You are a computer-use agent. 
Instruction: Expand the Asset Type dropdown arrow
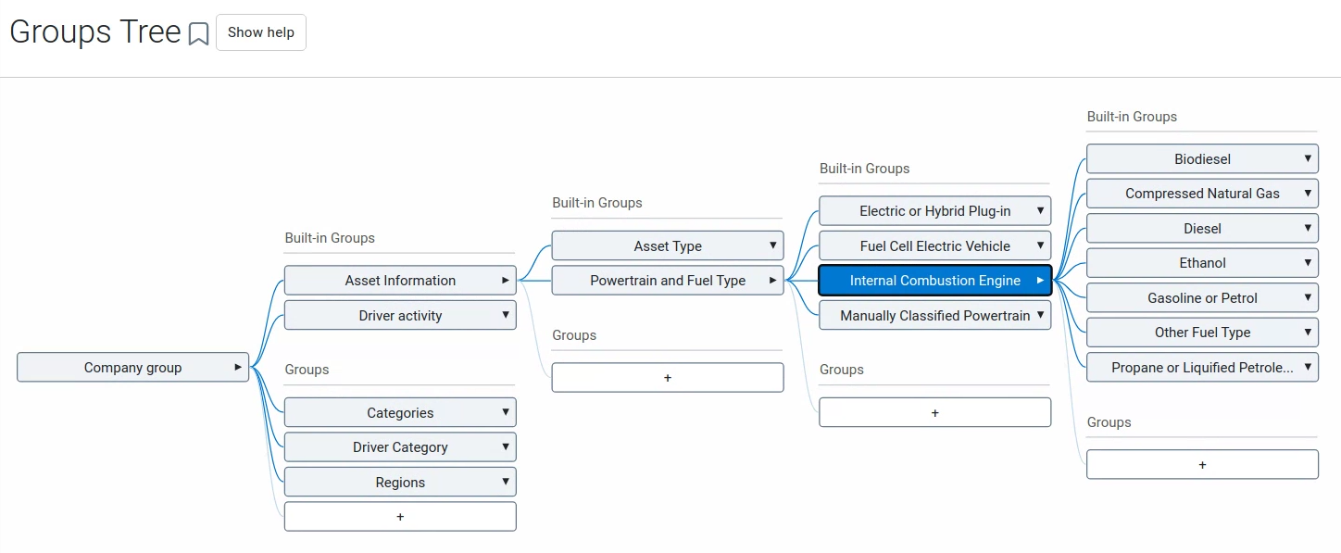[x=773, y=245]
